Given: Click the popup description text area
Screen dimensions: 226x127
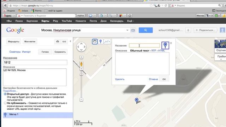Looking at the screenshot, I should pyautogui.click(x=142, y=64).
